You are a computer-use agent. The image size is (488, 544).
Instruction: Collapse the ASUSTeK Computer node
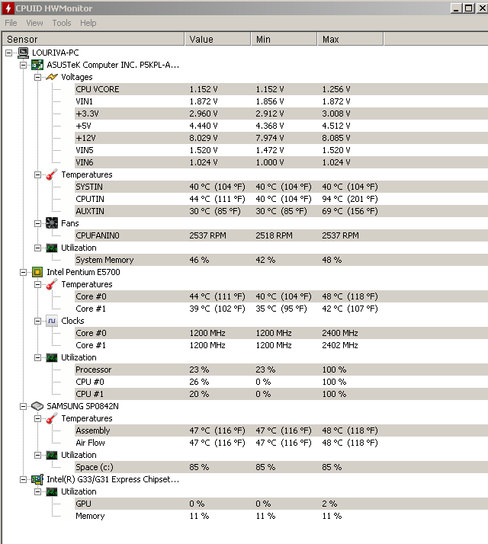pos(24,65)
